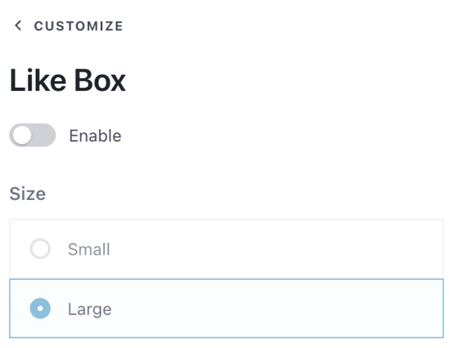Viewport: 453px width, 348px height.
Task: Click the Enable label text
Action: click(x=95, y=136)
